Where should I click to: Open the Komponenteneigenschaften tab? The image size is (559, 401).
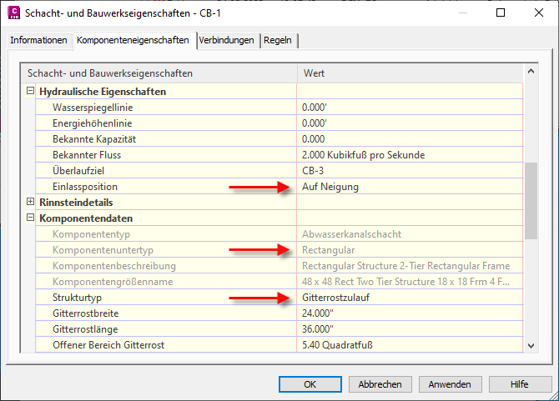(x=134, y=40)
